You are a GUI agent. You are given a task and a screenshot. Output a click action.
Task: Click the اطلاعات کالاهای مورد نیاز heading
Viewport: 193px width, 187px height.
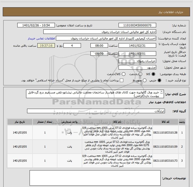point(167,102)
